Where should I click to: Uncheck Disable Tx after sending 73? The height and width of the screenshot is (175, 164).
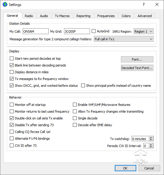(12, 125)
